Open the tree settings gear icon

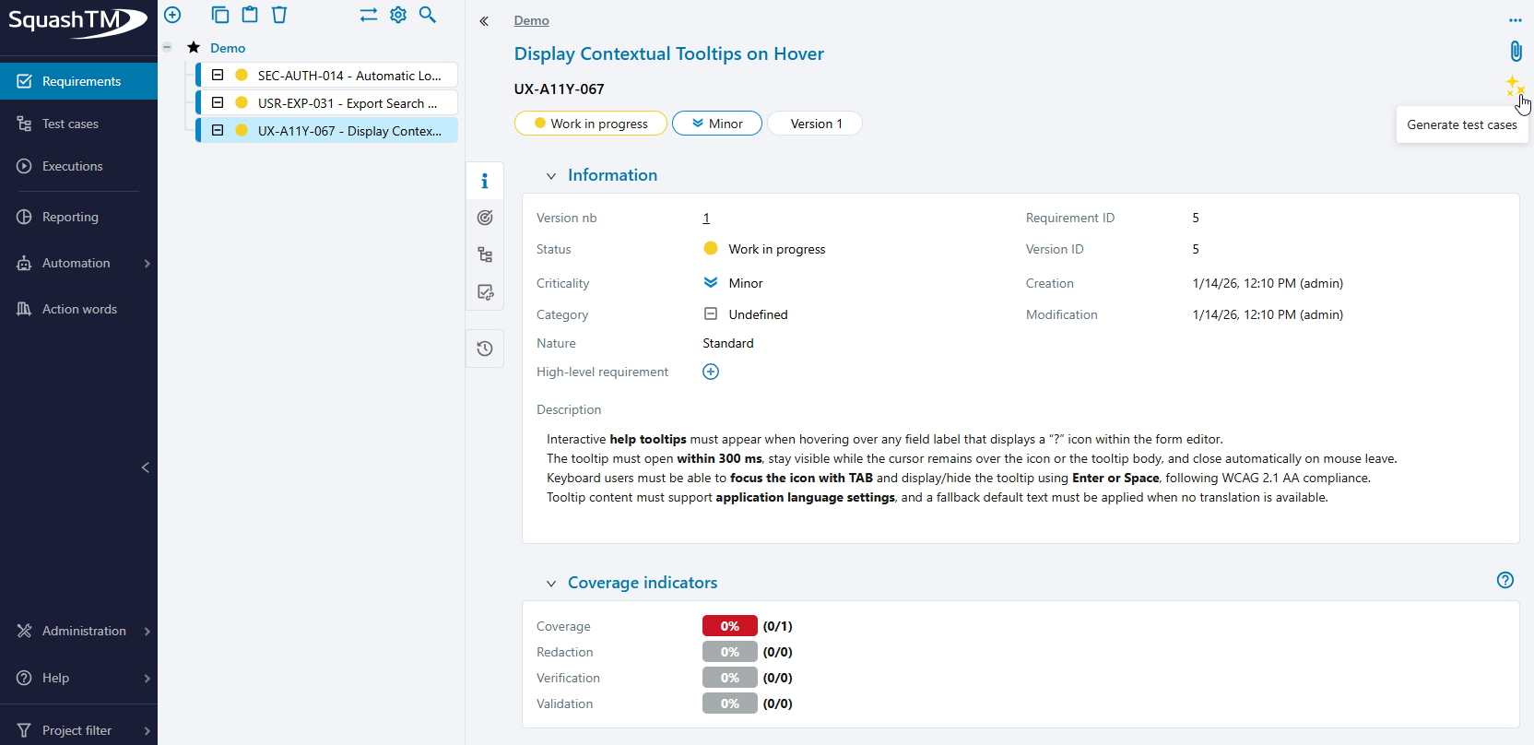coord(398,15)
